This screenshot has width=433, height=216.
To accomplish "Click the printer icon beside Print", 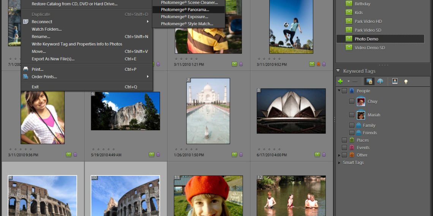I will 26,69.
